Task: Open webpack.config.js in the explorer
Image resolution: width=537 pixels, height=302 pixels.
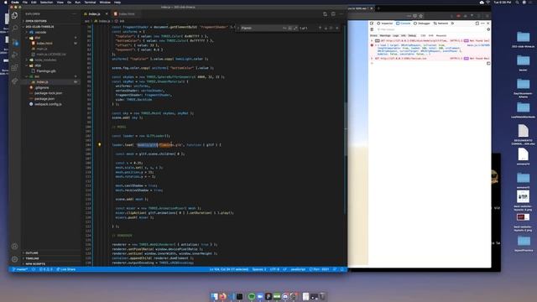Action: (x=50, y=104)
